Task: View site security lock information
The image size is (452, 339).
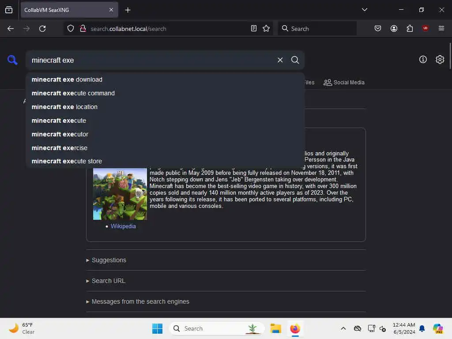Action: point(83,29)
